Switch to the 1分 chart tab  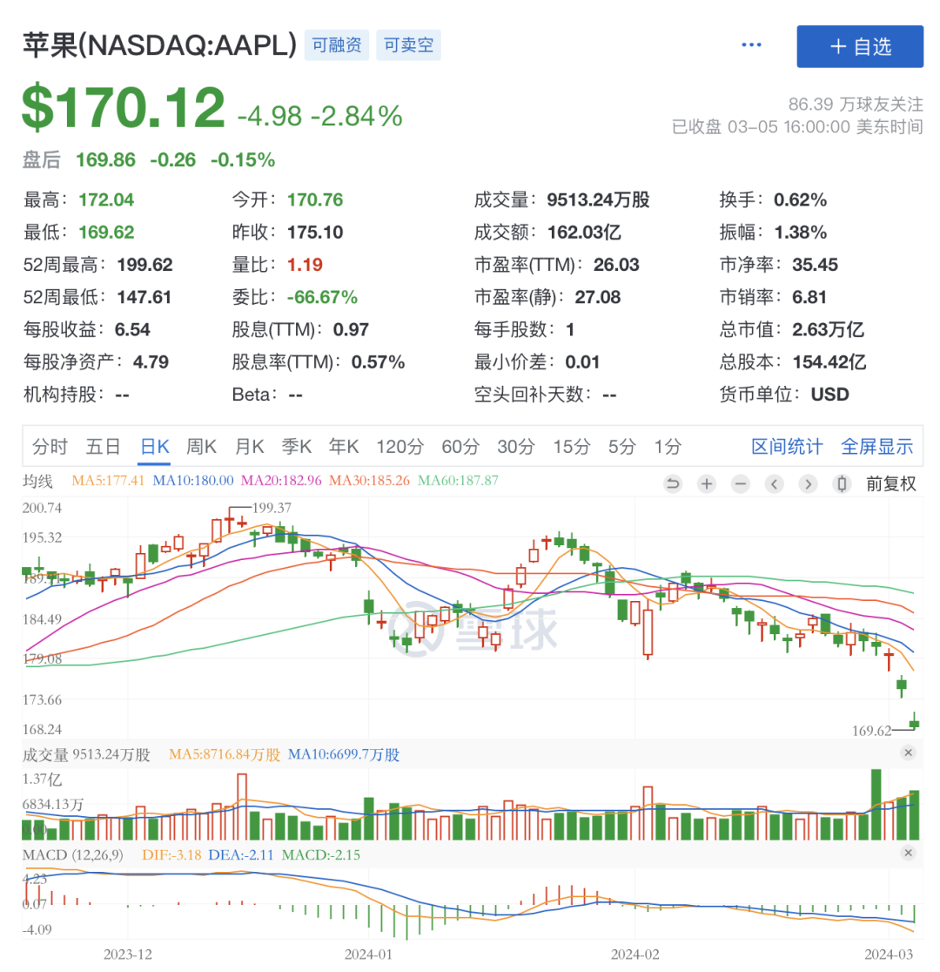pos(668,446)
